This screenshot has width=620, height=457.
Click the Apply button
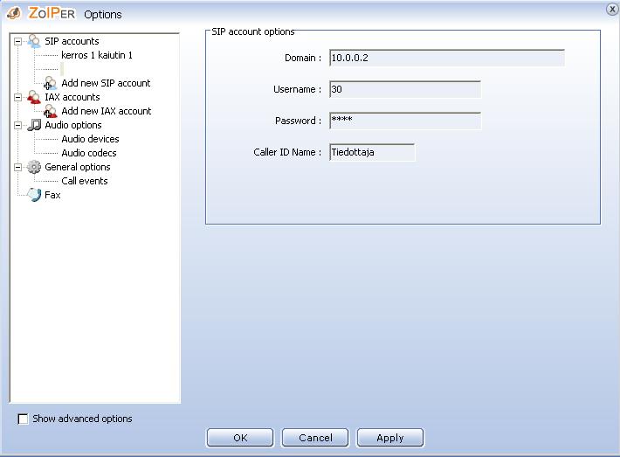tap(390, 438)
